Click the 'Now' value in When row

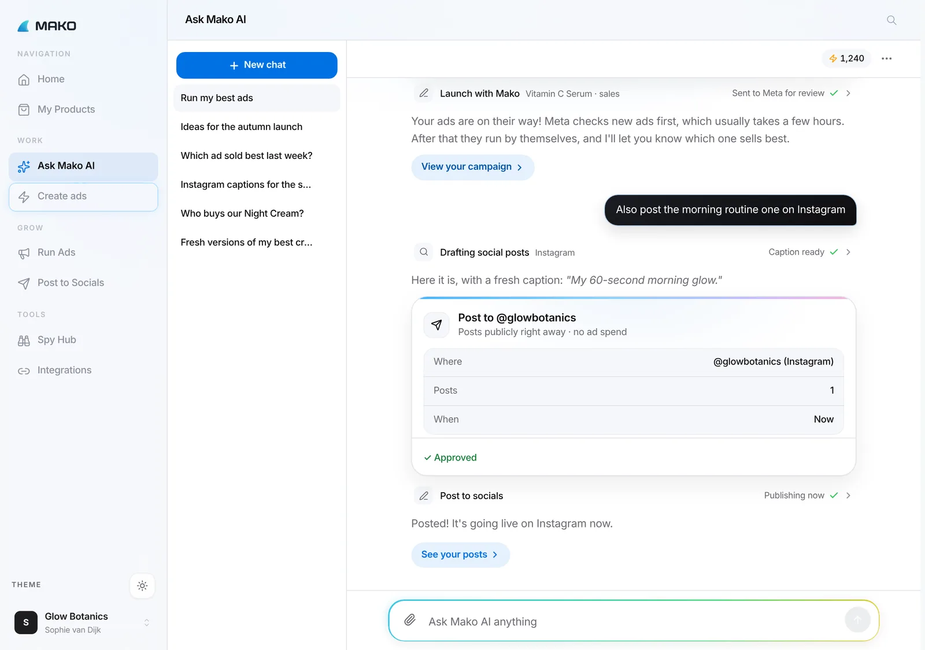point(823,419)
